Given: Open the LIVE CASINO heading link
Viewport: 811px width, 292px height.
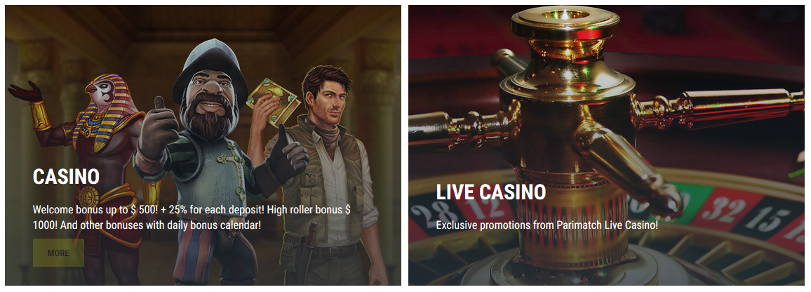Looking at the screenshot, I should [x=491, y=192].
